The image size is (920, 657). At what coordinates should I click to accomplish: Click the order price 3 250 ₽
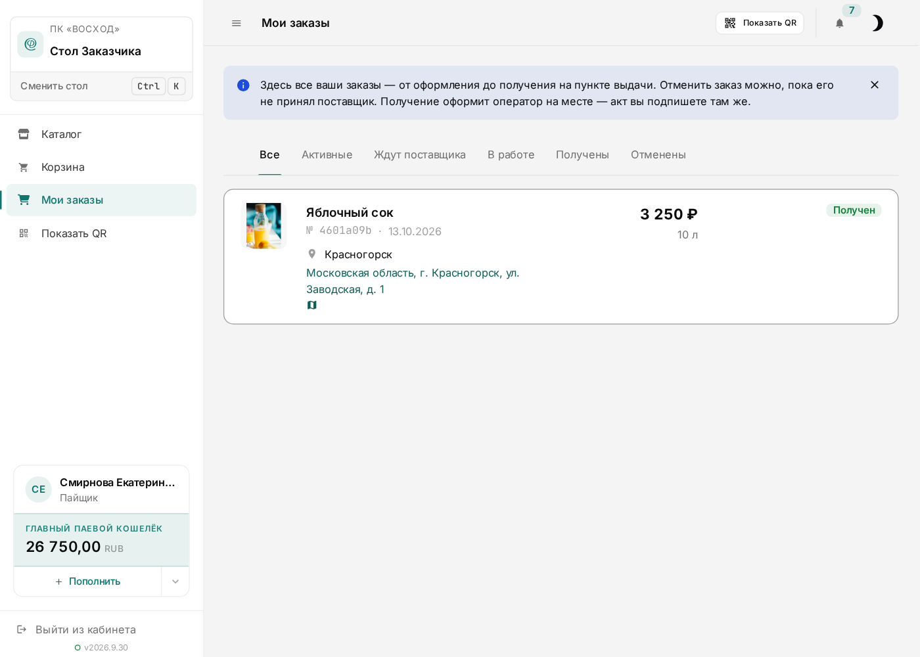669,214
